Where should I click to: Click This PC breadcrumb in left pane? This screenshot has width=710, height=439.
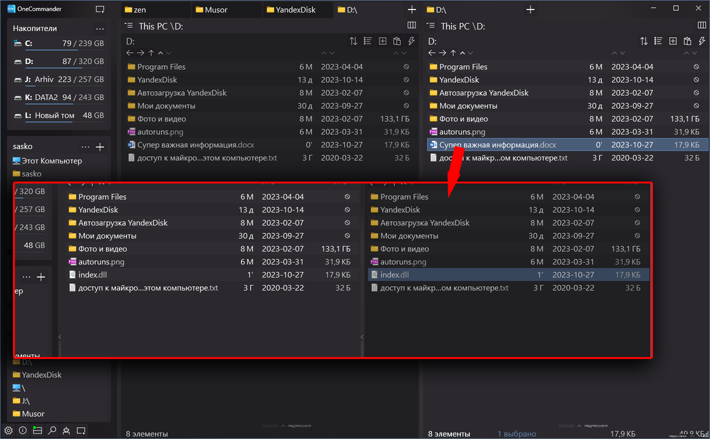[x=154, y=26]
